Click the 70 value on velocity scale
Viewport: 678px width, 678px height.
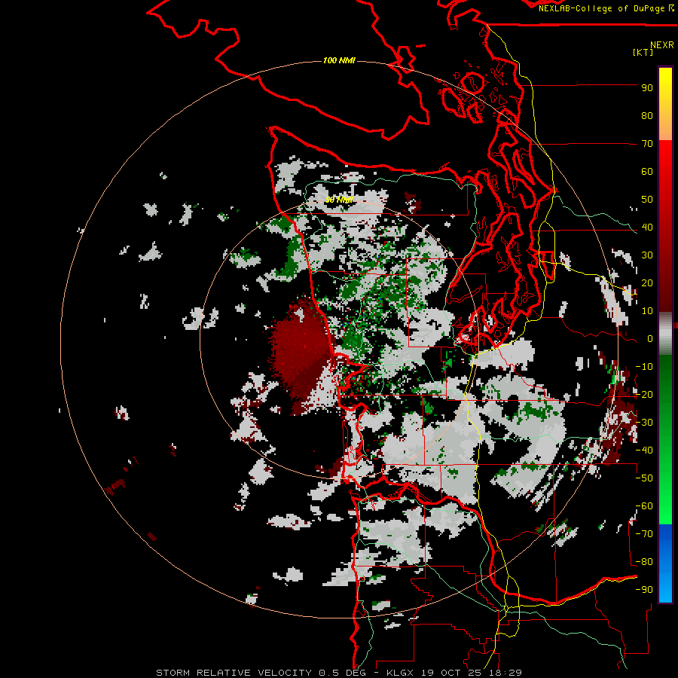pos(647,144)
